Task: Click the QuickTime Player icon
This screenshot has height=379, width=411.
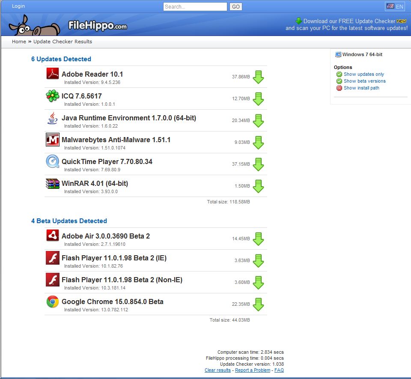Action: [x=52, y=161]
